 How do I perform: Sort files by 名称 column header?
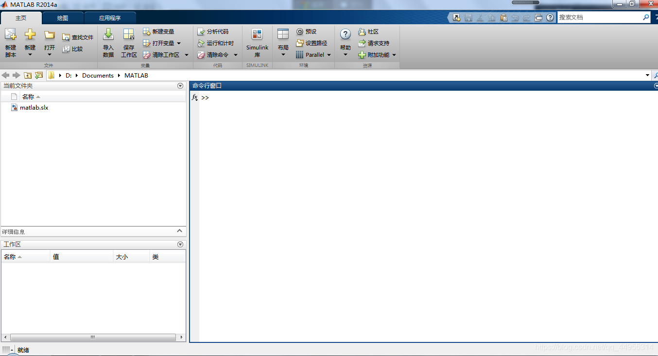pyautogui.click(x=28, y=97)
